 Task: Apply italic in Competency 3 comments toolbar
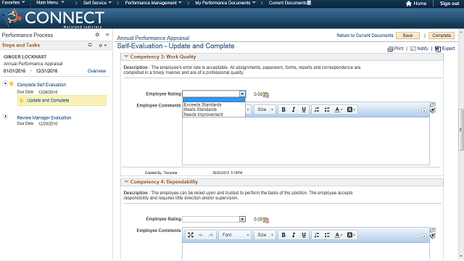[x=294, y=109]
